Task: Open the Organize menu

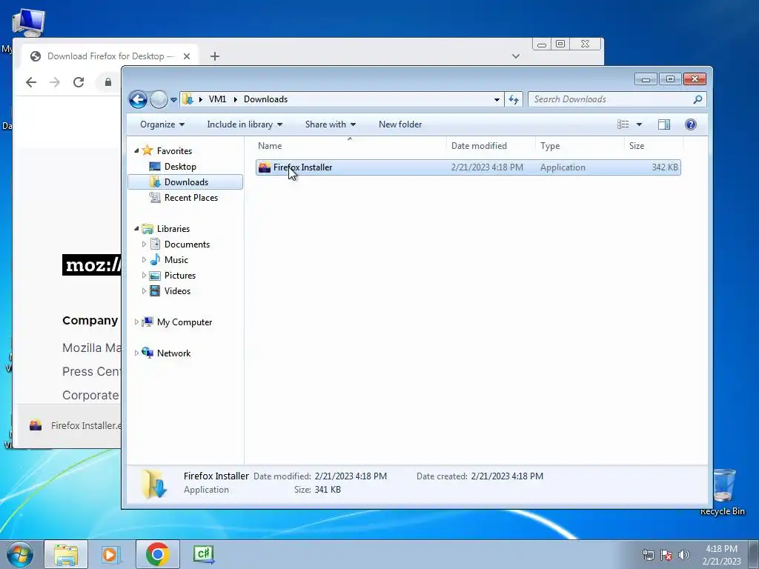Action: coord(162,124)
